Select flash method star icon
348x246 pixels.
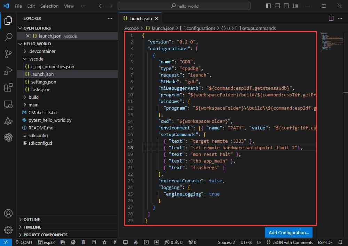[x=104, y=242]
